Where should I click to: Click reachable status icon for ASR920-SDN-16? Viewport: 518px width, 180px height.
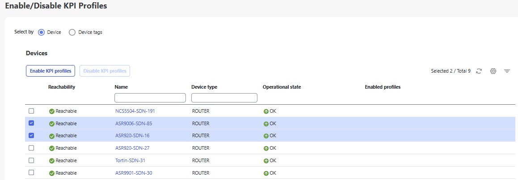coord(51,136)
